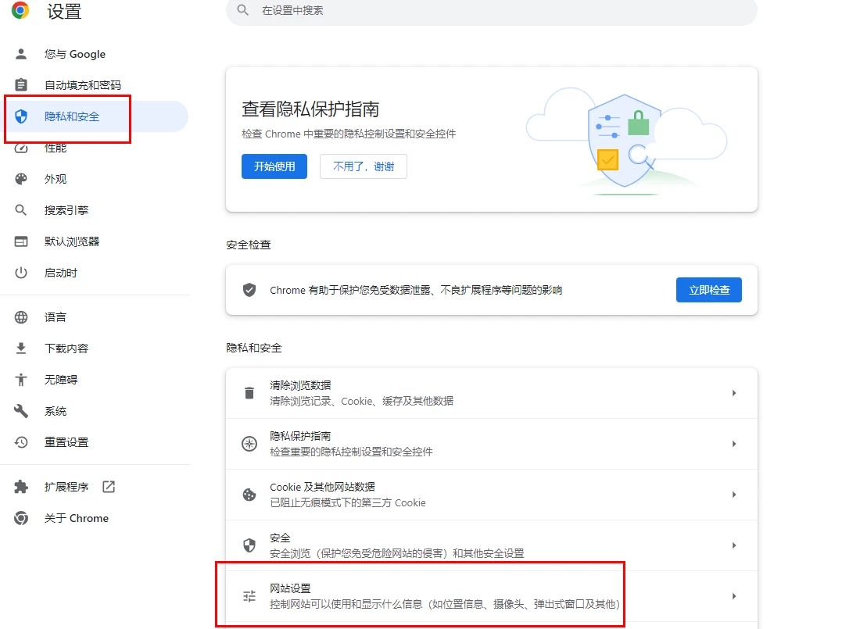Open 默认浏览器 settings section
The width and height of the screenshot is (842, 629).
[x=94, y=241]
